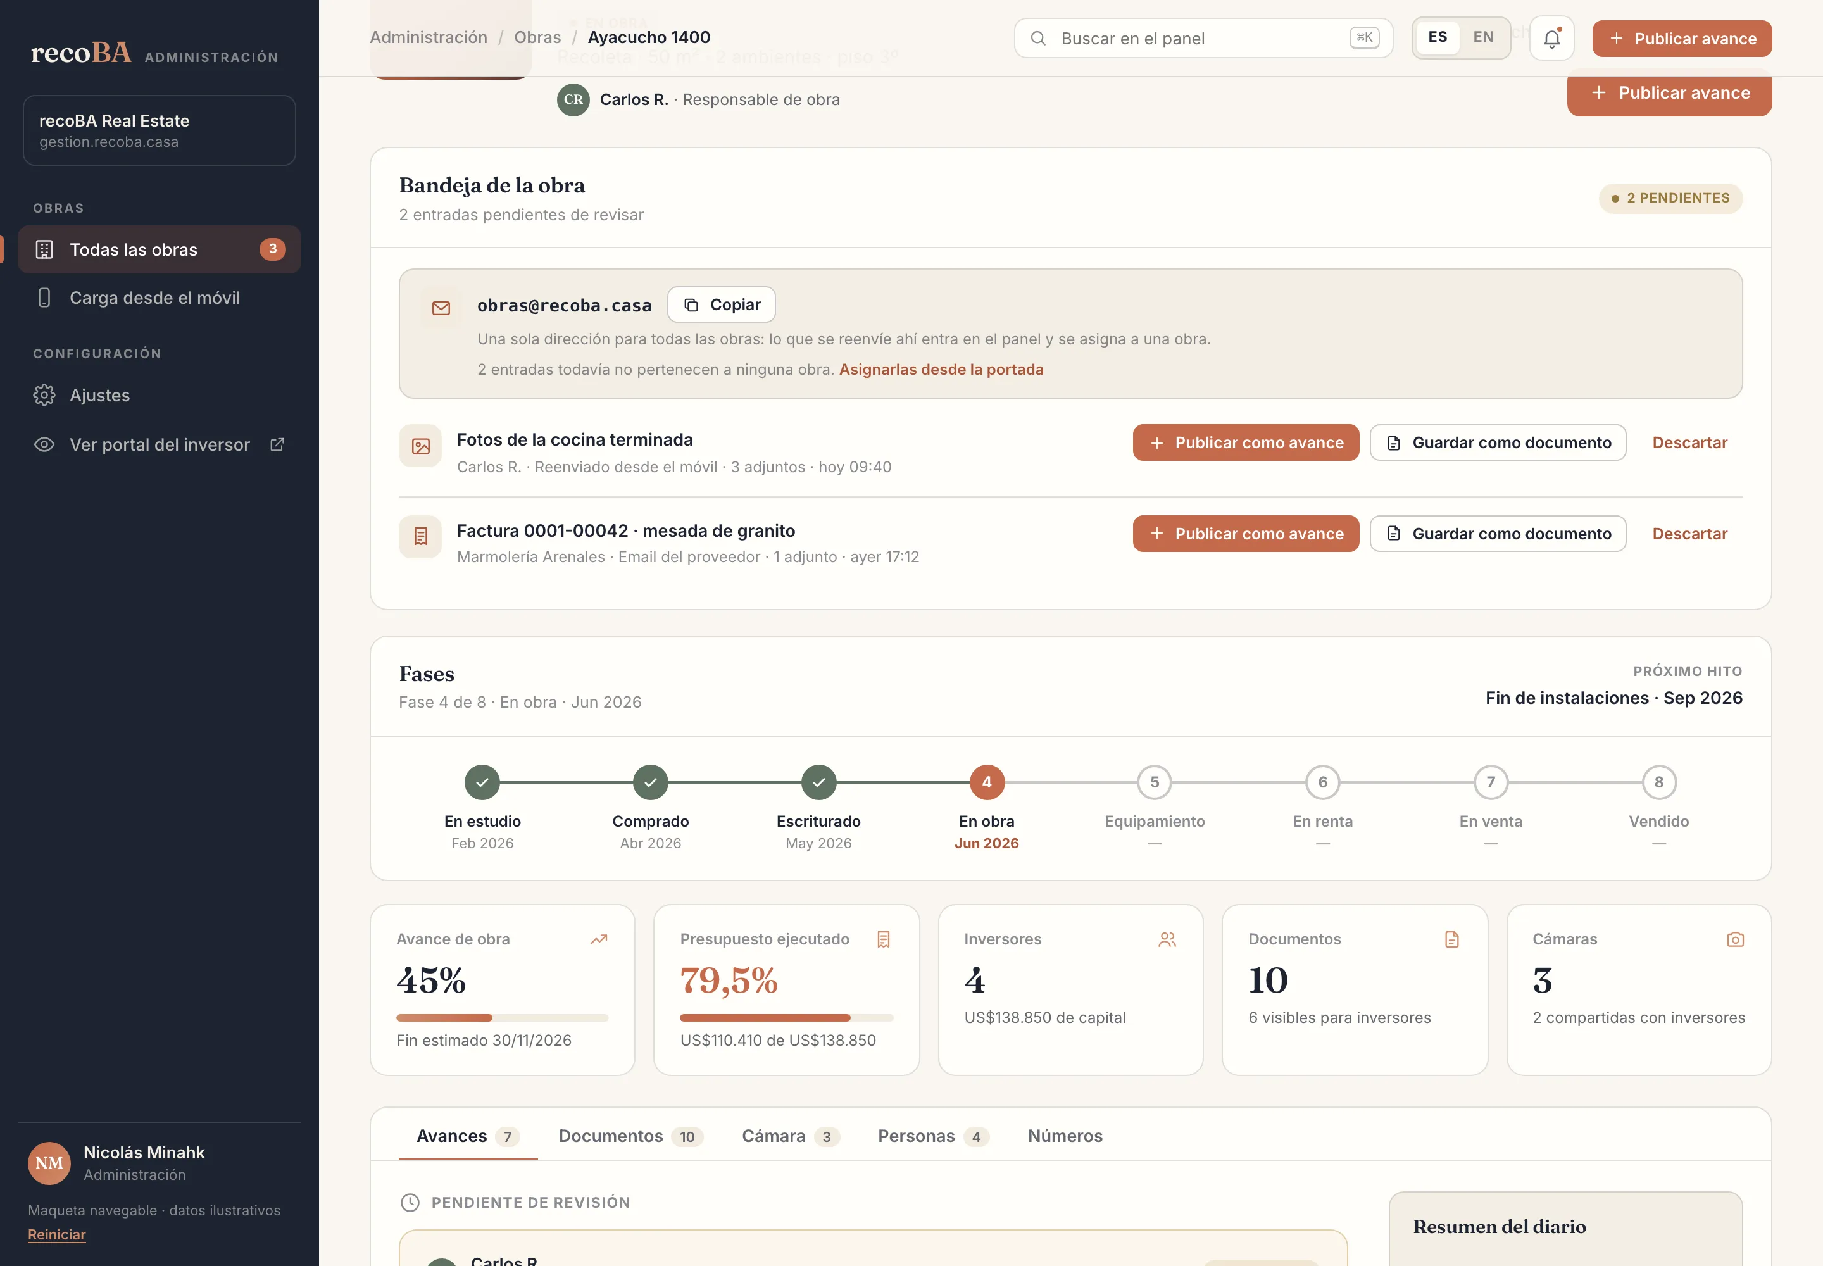Viewport: 1823px width, 1266px height.
Task: Click the receipt icon on Presupuesto ejecutado card
Action: [883, 939]
